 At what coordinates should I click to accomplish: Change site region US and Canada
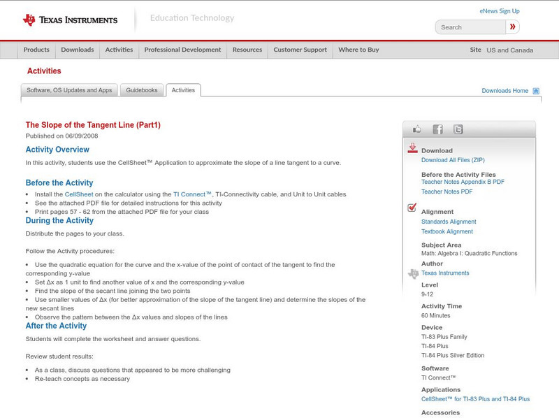pos(510,50)
